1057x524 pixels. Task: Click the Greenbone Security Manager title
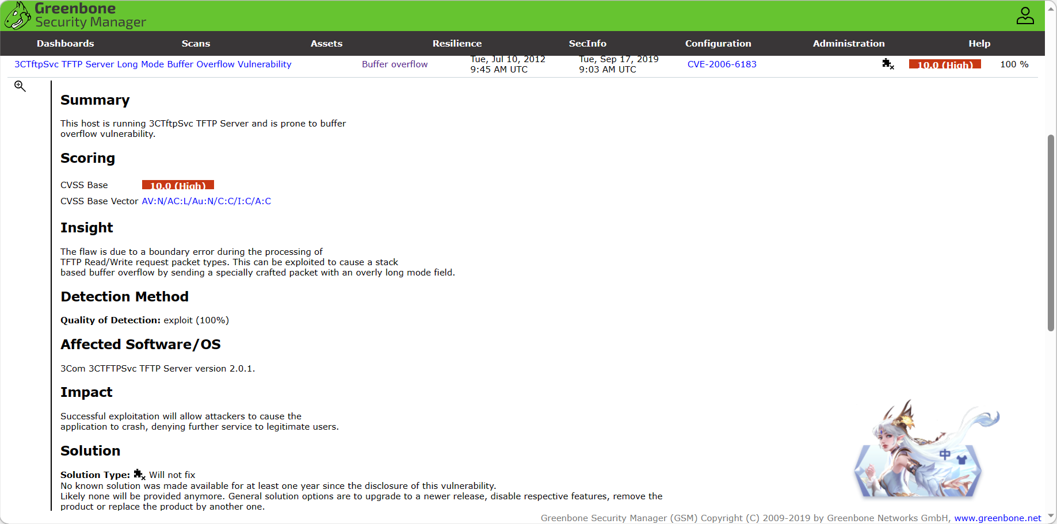[x=90, y=16]
